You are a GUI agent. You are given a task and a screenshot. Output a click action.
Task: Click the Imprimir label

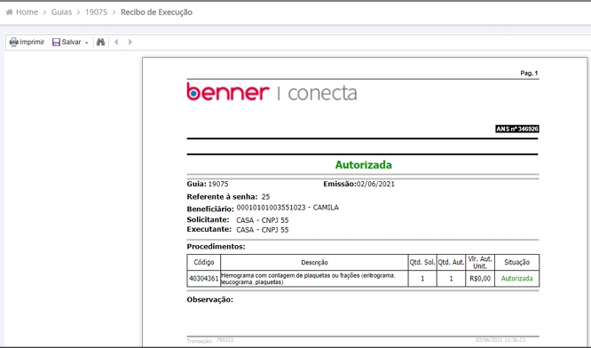(x=32, y=42)
